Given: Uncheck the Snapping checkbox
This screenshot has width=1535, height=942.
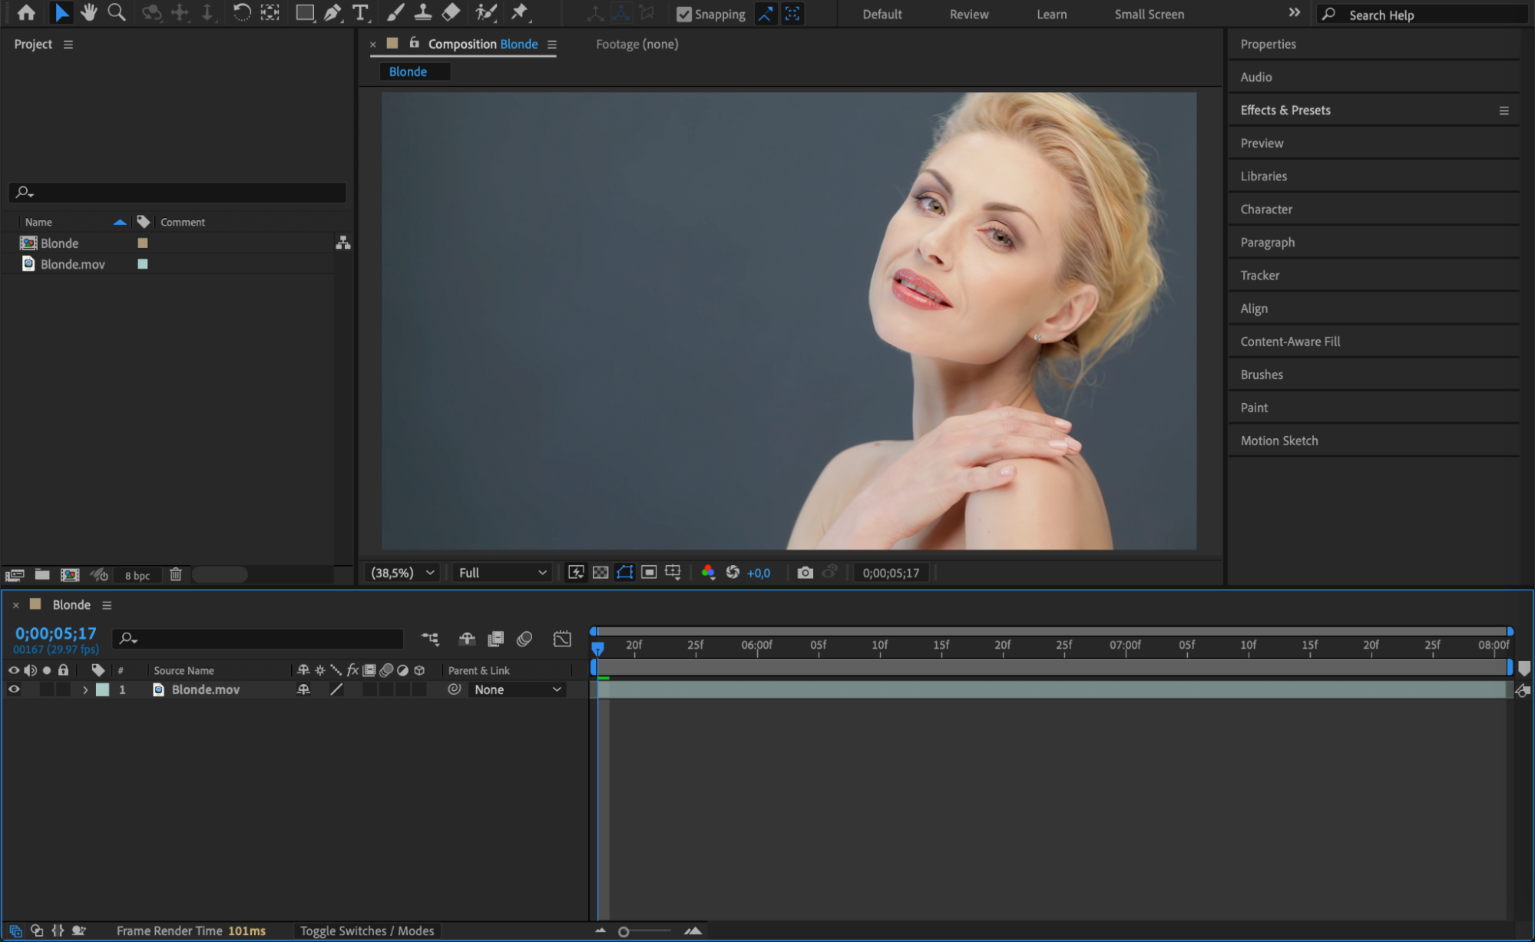Looking at the screenshot, I should pyautogui.click(x=683, y=15).
